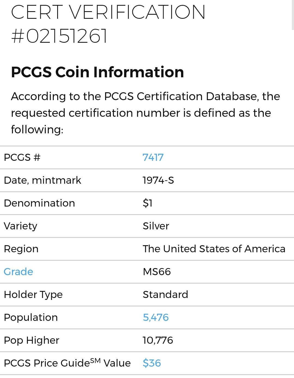The width and height of the screenshot is (294, 378).
Task: Click the PCGS # row label
Action: [x=22, y=158]
